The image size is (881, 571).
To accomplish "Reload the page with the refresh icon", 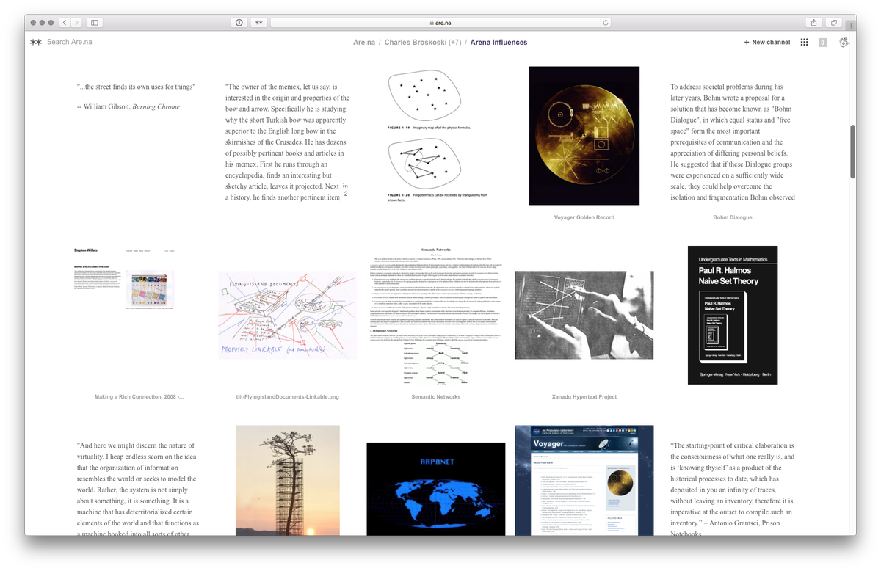I will (606, 23).
